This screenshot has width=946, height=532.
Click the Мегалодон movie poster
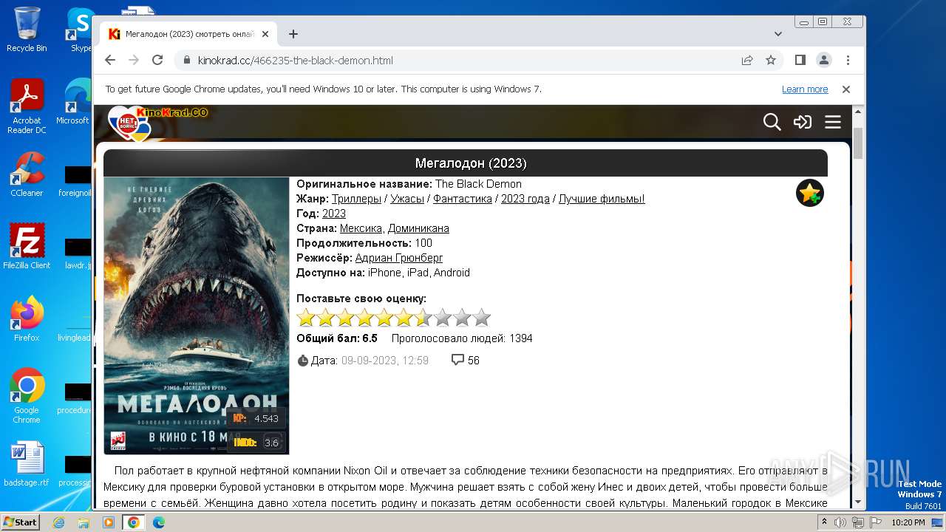(x=197, y=316)
